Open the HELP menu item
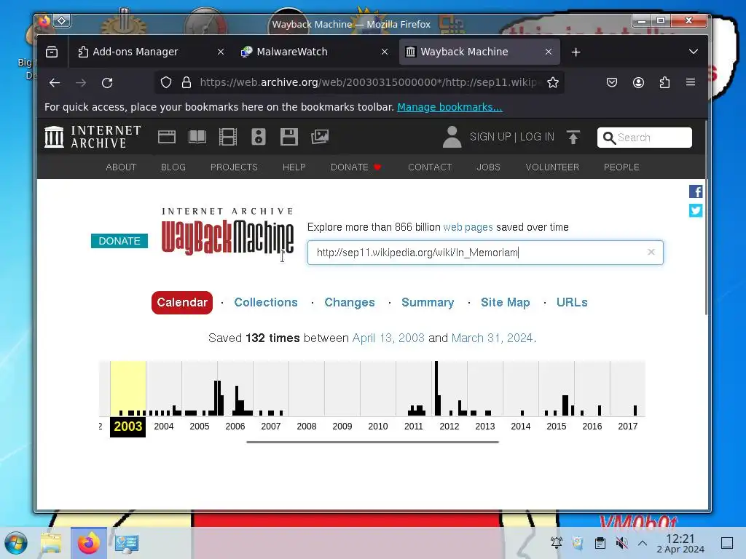 pyautogui.click(x=294, y=167)
